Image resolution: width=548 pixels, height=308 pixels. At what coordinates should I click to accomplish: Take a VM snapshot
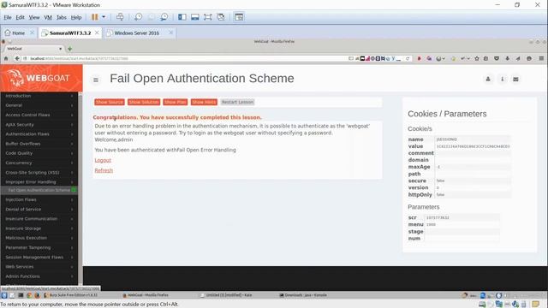click(139, 17)
